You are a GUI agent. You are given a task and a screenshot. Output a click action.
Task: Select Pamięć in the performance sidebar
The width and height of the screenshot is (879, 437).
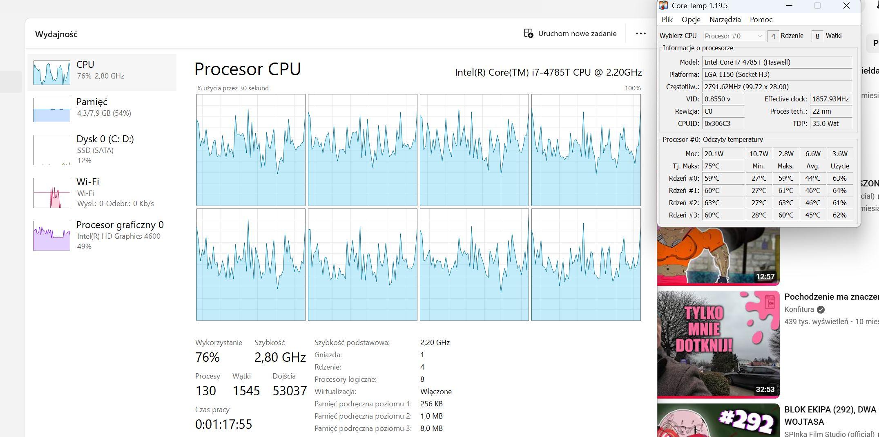(102, 110)
